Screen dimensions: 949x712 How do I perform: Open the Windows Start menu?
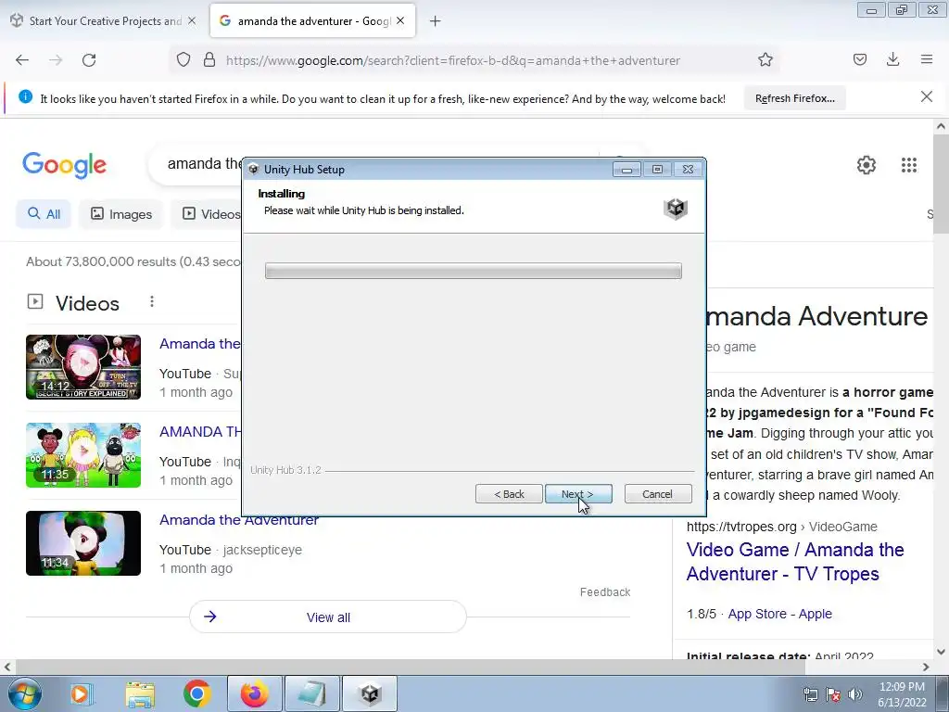(x=24, y=693)
